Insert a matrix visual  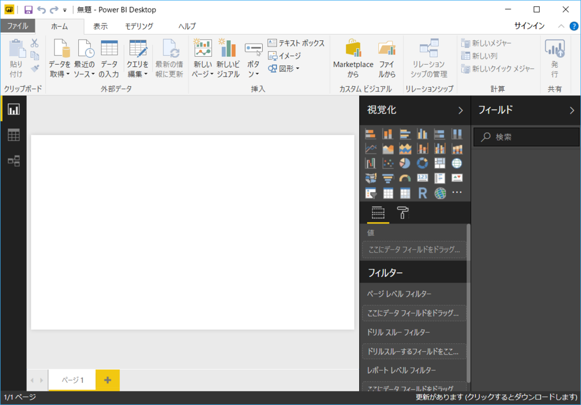[405, 193]
